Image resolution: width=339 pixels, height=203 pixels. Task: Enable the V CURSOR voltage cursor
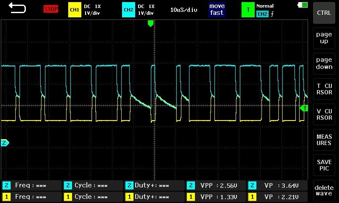324,114
